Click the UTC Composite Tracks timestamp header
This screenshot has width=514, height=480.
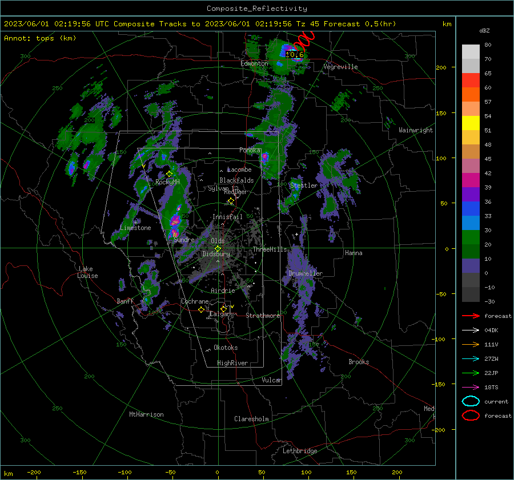pyautogui.click(x=200, y=24)
